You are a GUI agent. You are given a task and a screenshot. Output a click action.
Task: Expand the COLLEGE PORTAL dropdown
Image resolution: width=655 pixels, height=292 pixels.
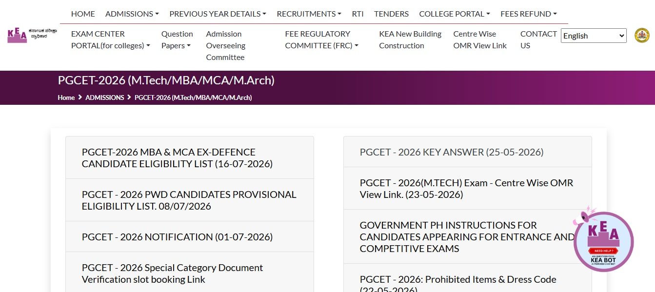click(455, 14)
